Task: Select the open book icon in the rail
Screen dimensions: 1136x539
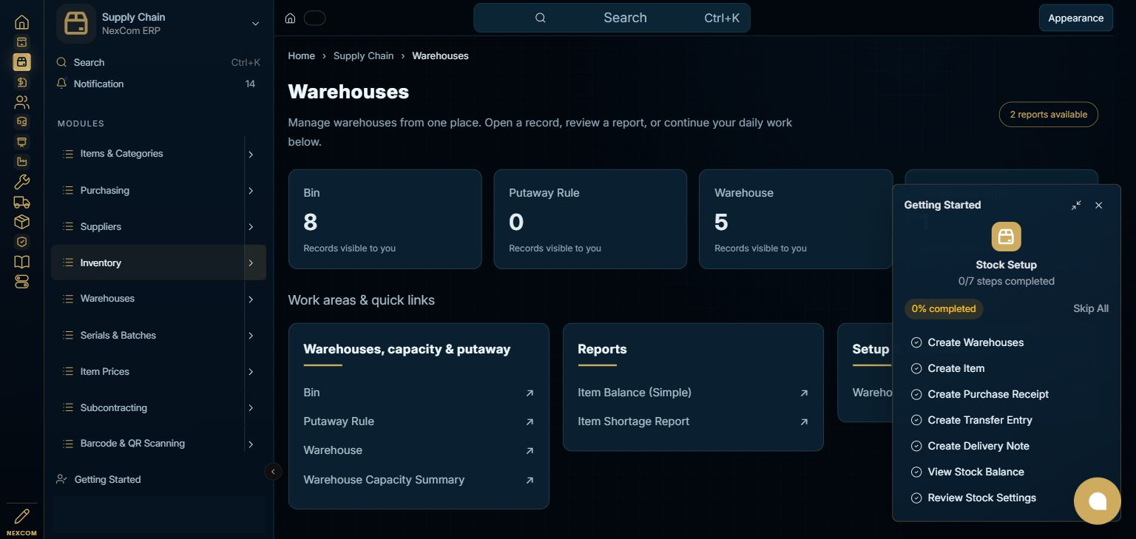Action: [x=22, y=262]
